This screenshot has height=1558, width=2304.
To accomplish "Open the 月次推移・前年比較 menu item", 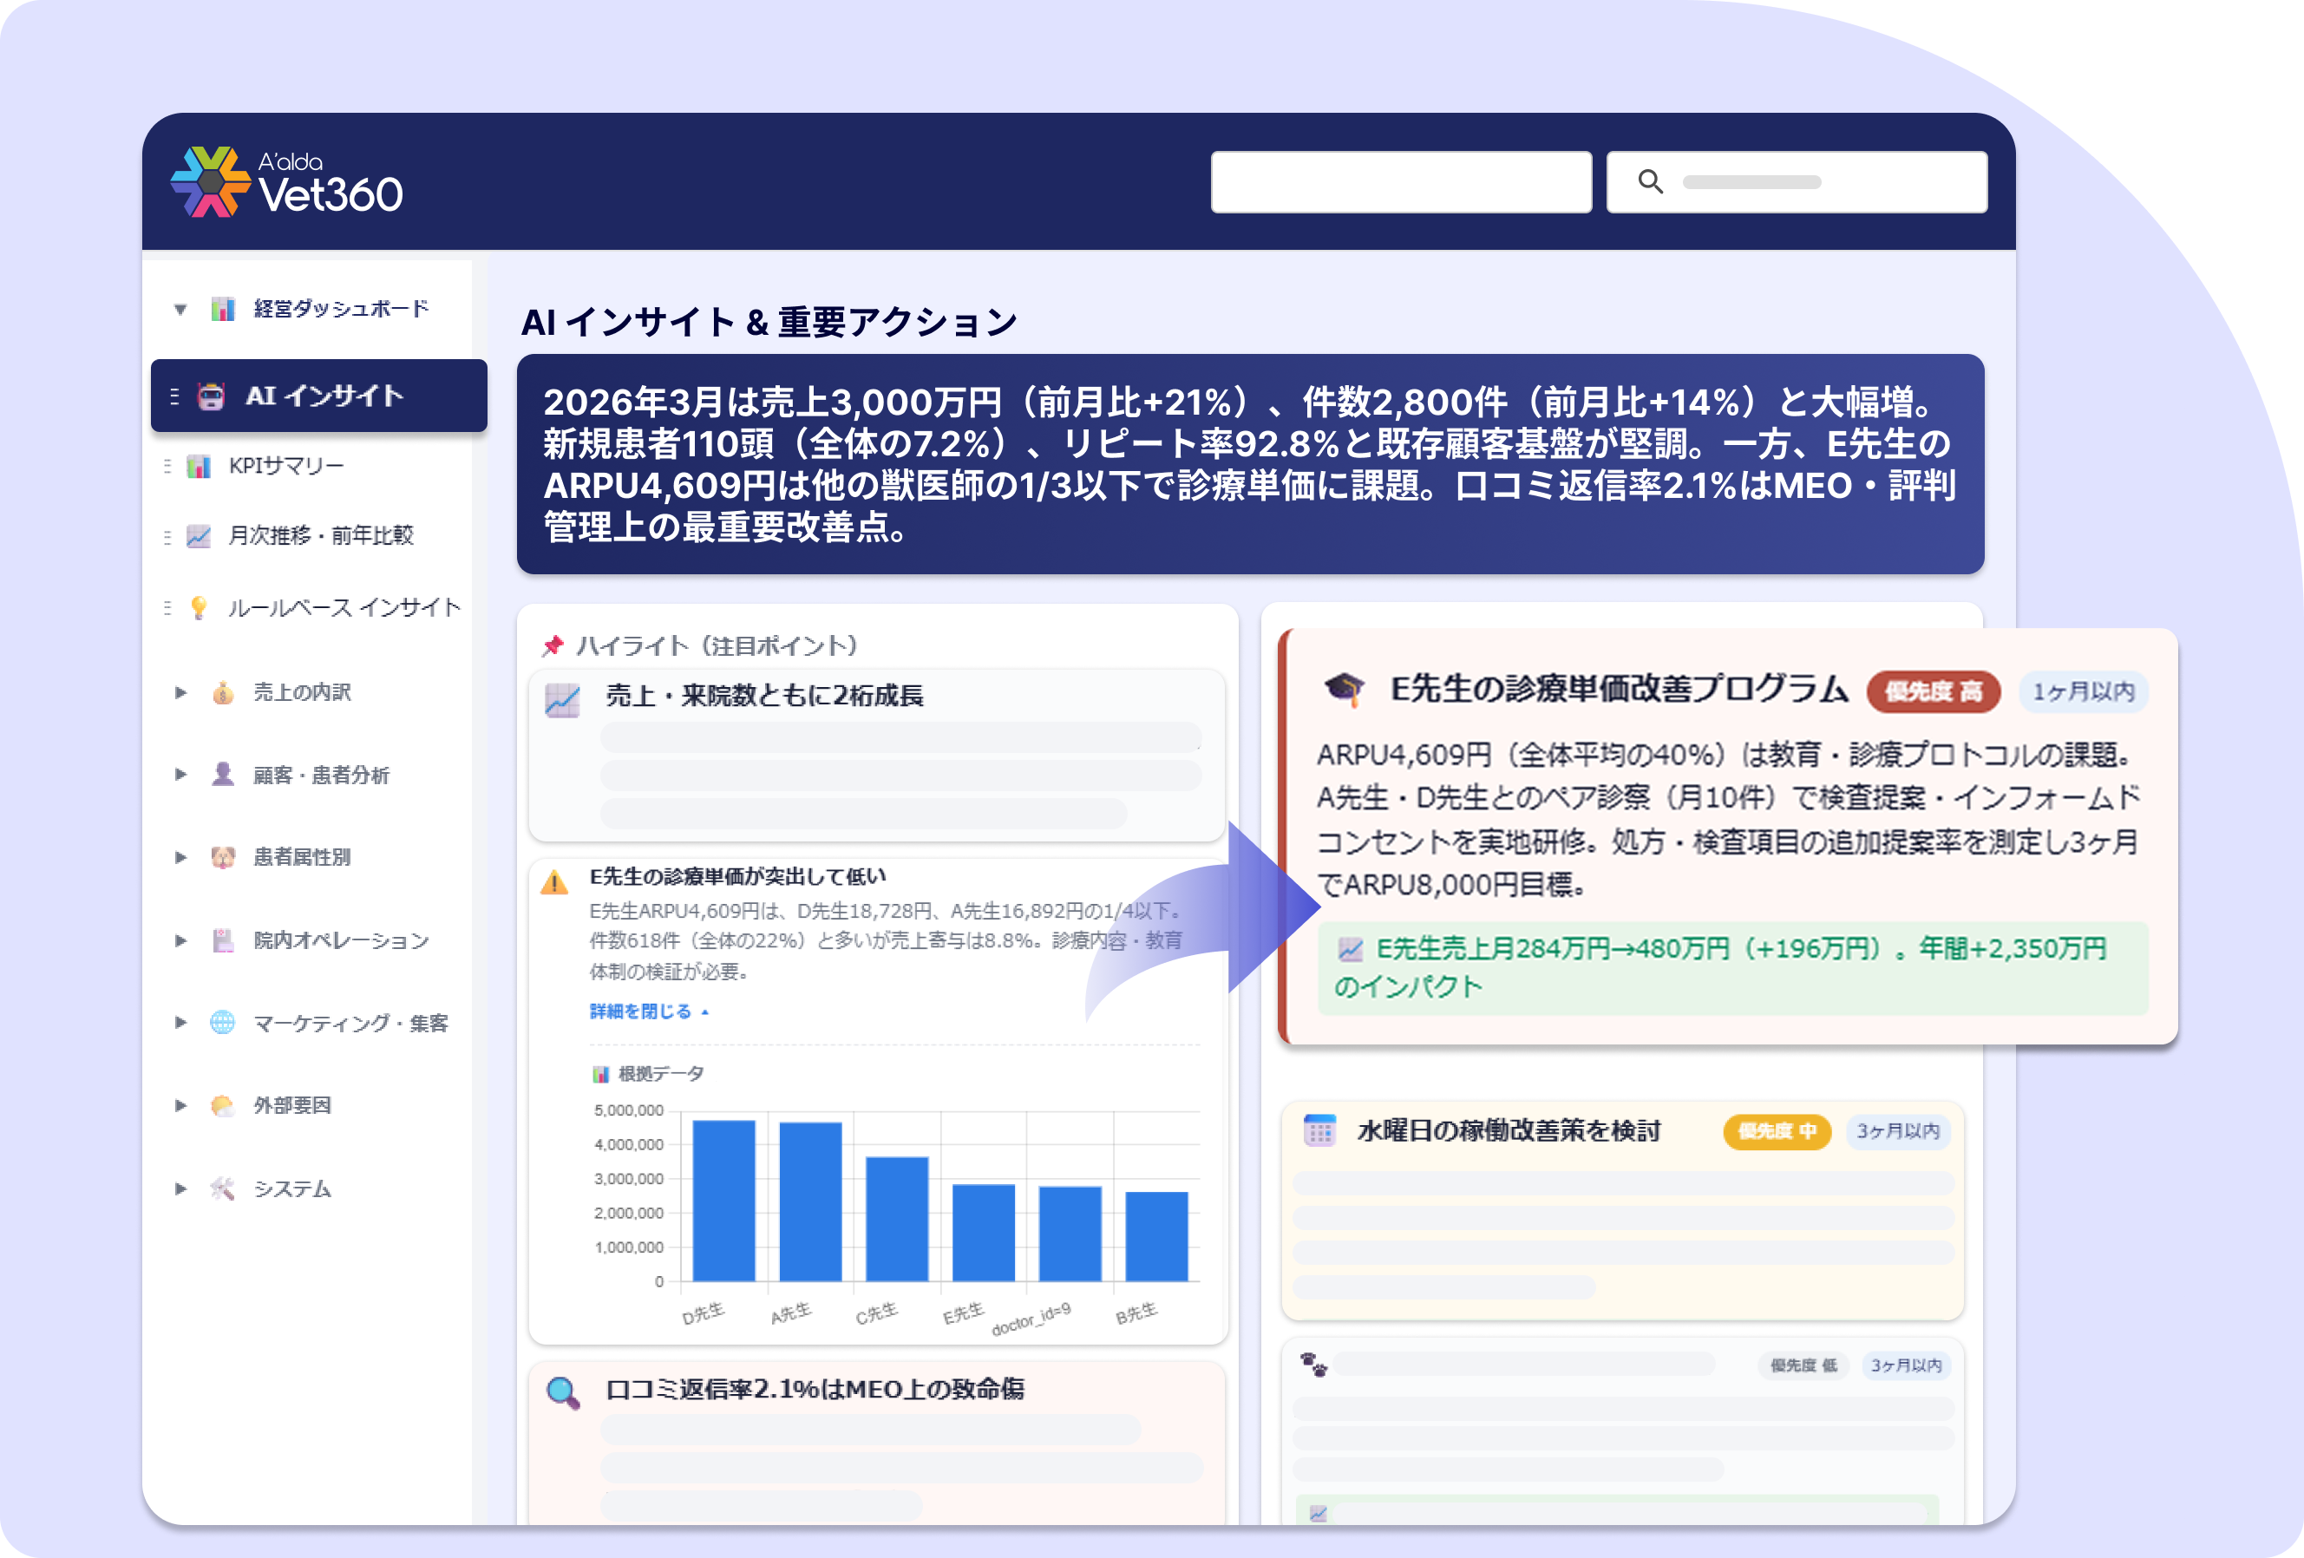I will pos(320,536).
